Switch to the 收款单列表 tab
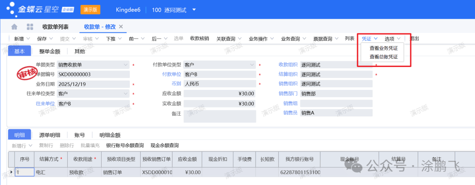Image resolution: width=475 pixels, height=185 pixels. point(55,27)
